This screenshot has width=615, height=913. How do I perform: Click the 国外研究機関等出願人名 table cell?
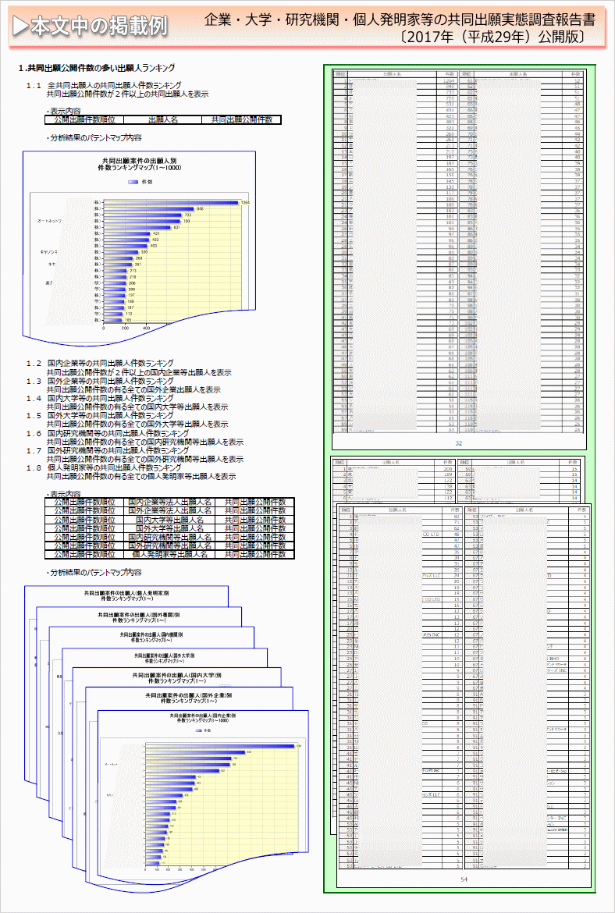[169, 545]
